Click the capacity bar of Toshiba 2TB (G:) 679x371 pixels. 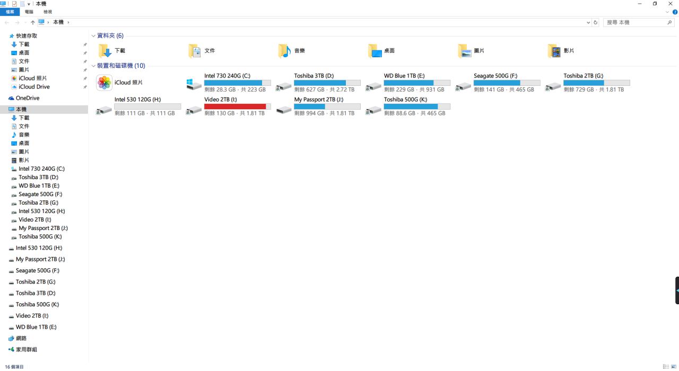tap(597, 83)
